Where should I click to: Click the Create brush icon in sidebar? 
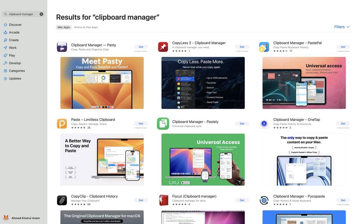5,40
